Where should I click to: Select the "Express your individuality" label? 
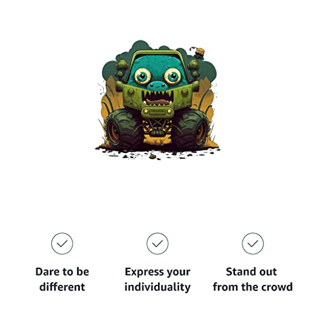coord(157,279)
